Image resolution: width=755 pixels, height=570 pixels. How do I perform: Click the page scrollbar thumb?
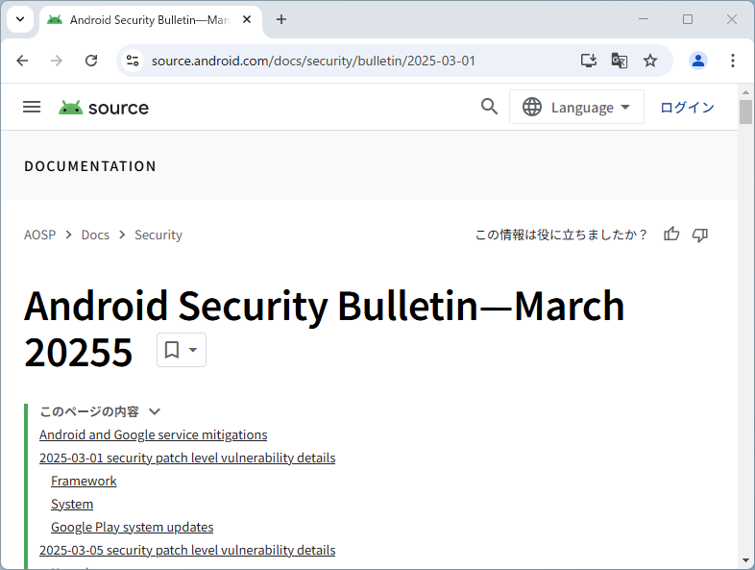(x=745, y=112)
